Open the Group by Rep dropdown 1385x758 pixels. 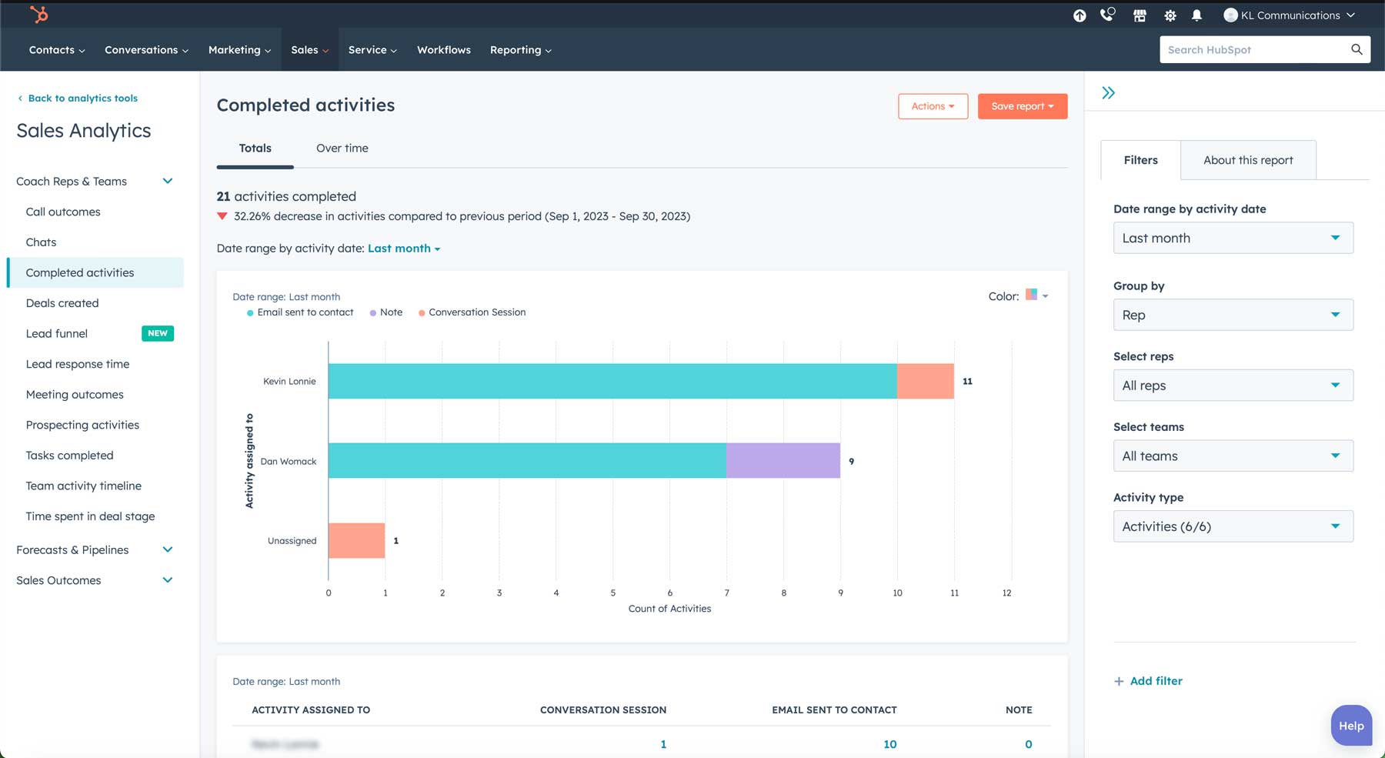click(1233, 315)
